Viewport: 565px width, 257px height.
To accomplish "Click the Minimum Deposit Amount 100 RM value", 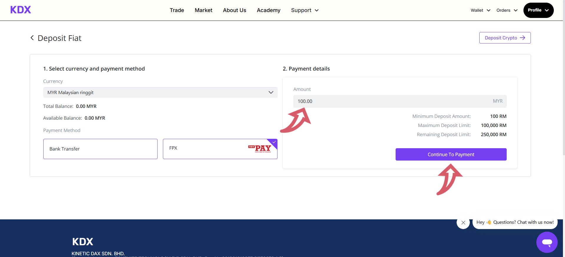I will pyautogui.click(x=498, y=116).
